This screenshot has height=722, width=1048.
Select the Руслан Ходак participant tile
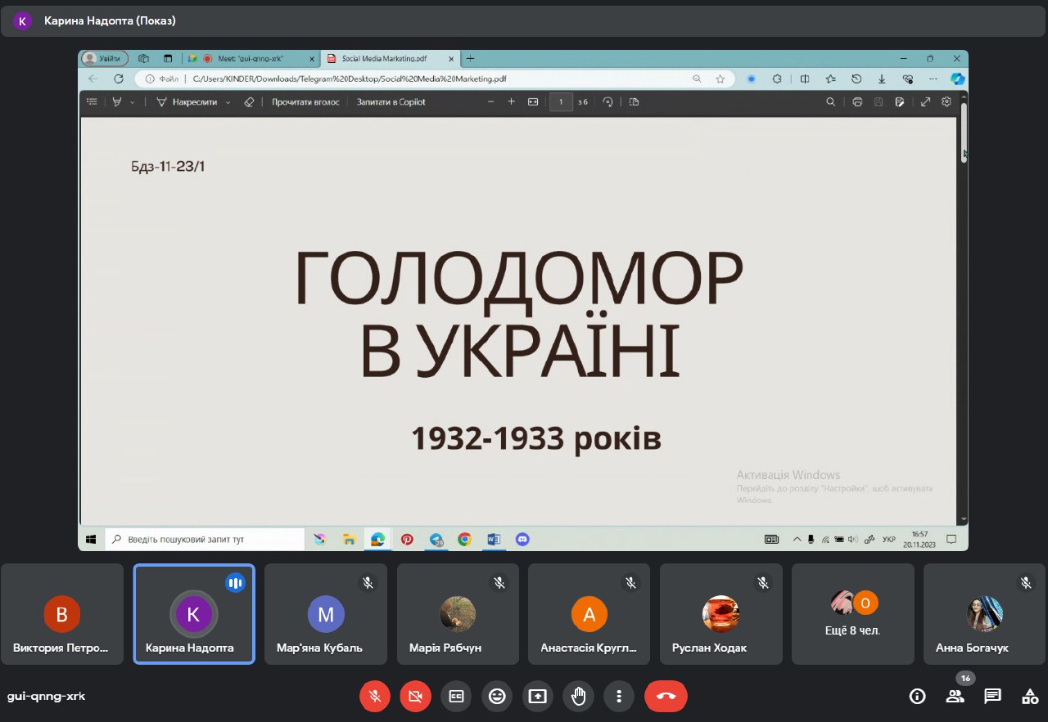coord(721,614)
